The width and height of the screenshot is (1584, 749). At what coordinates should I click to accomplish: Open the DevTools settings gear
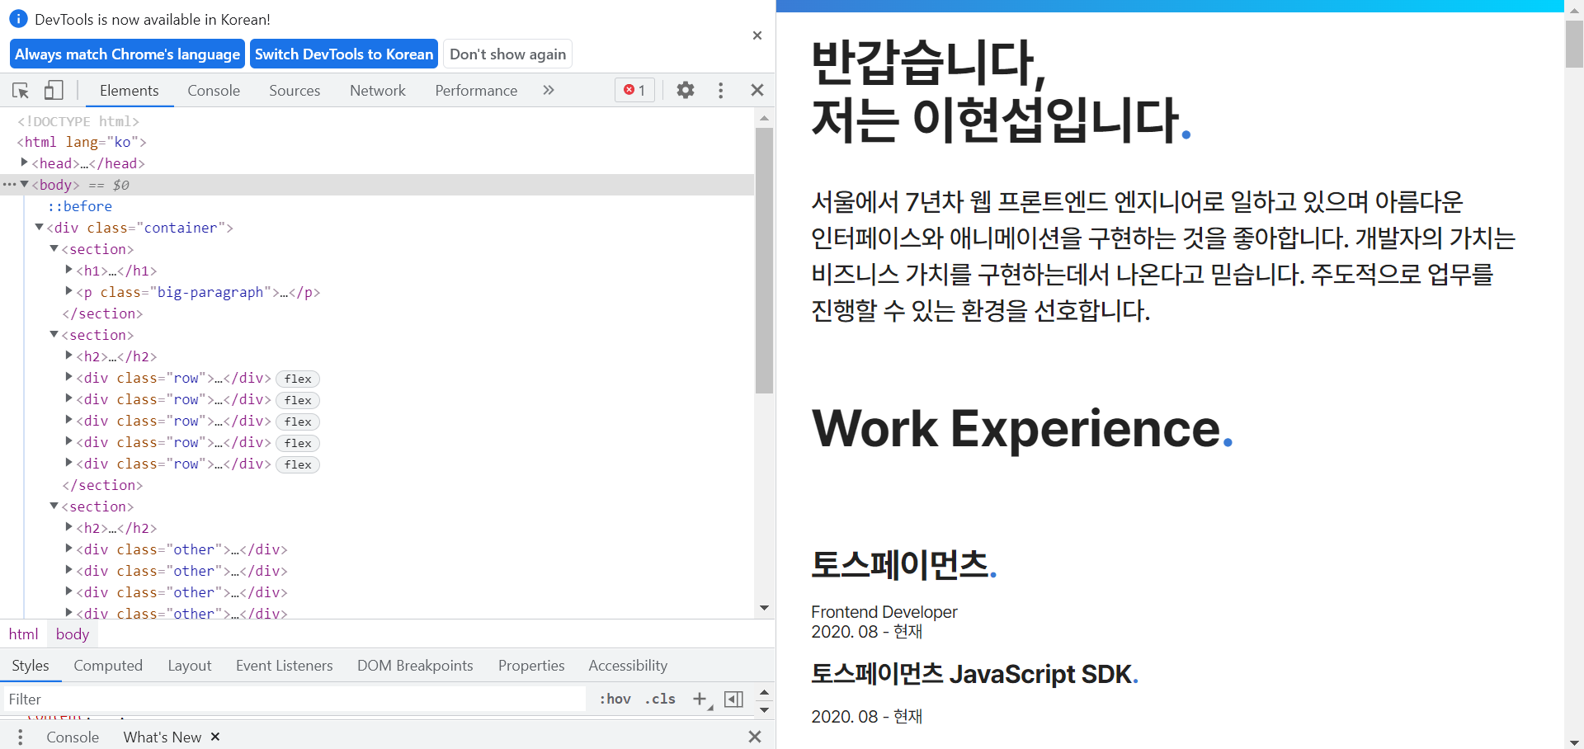[686, 90]
